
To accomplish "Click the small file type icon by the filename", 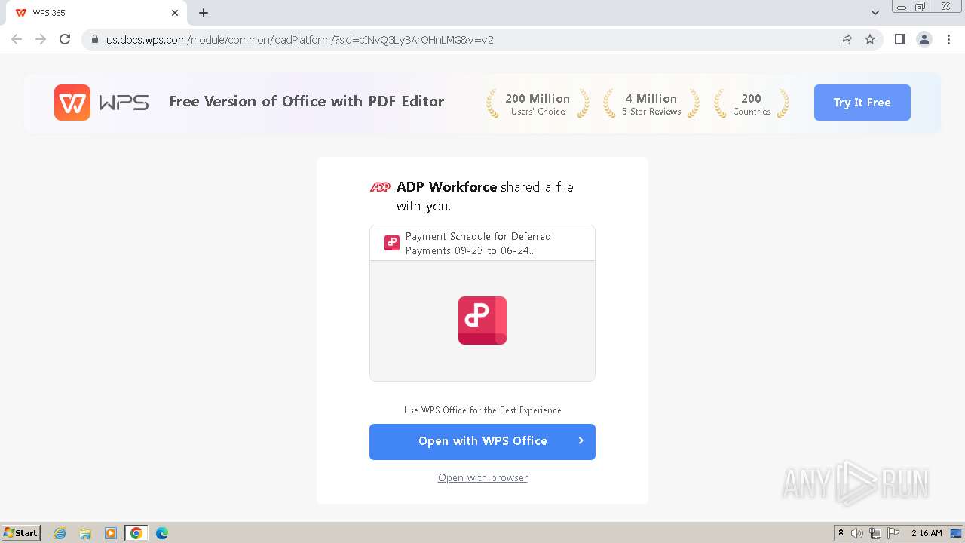I will point(391,243).
